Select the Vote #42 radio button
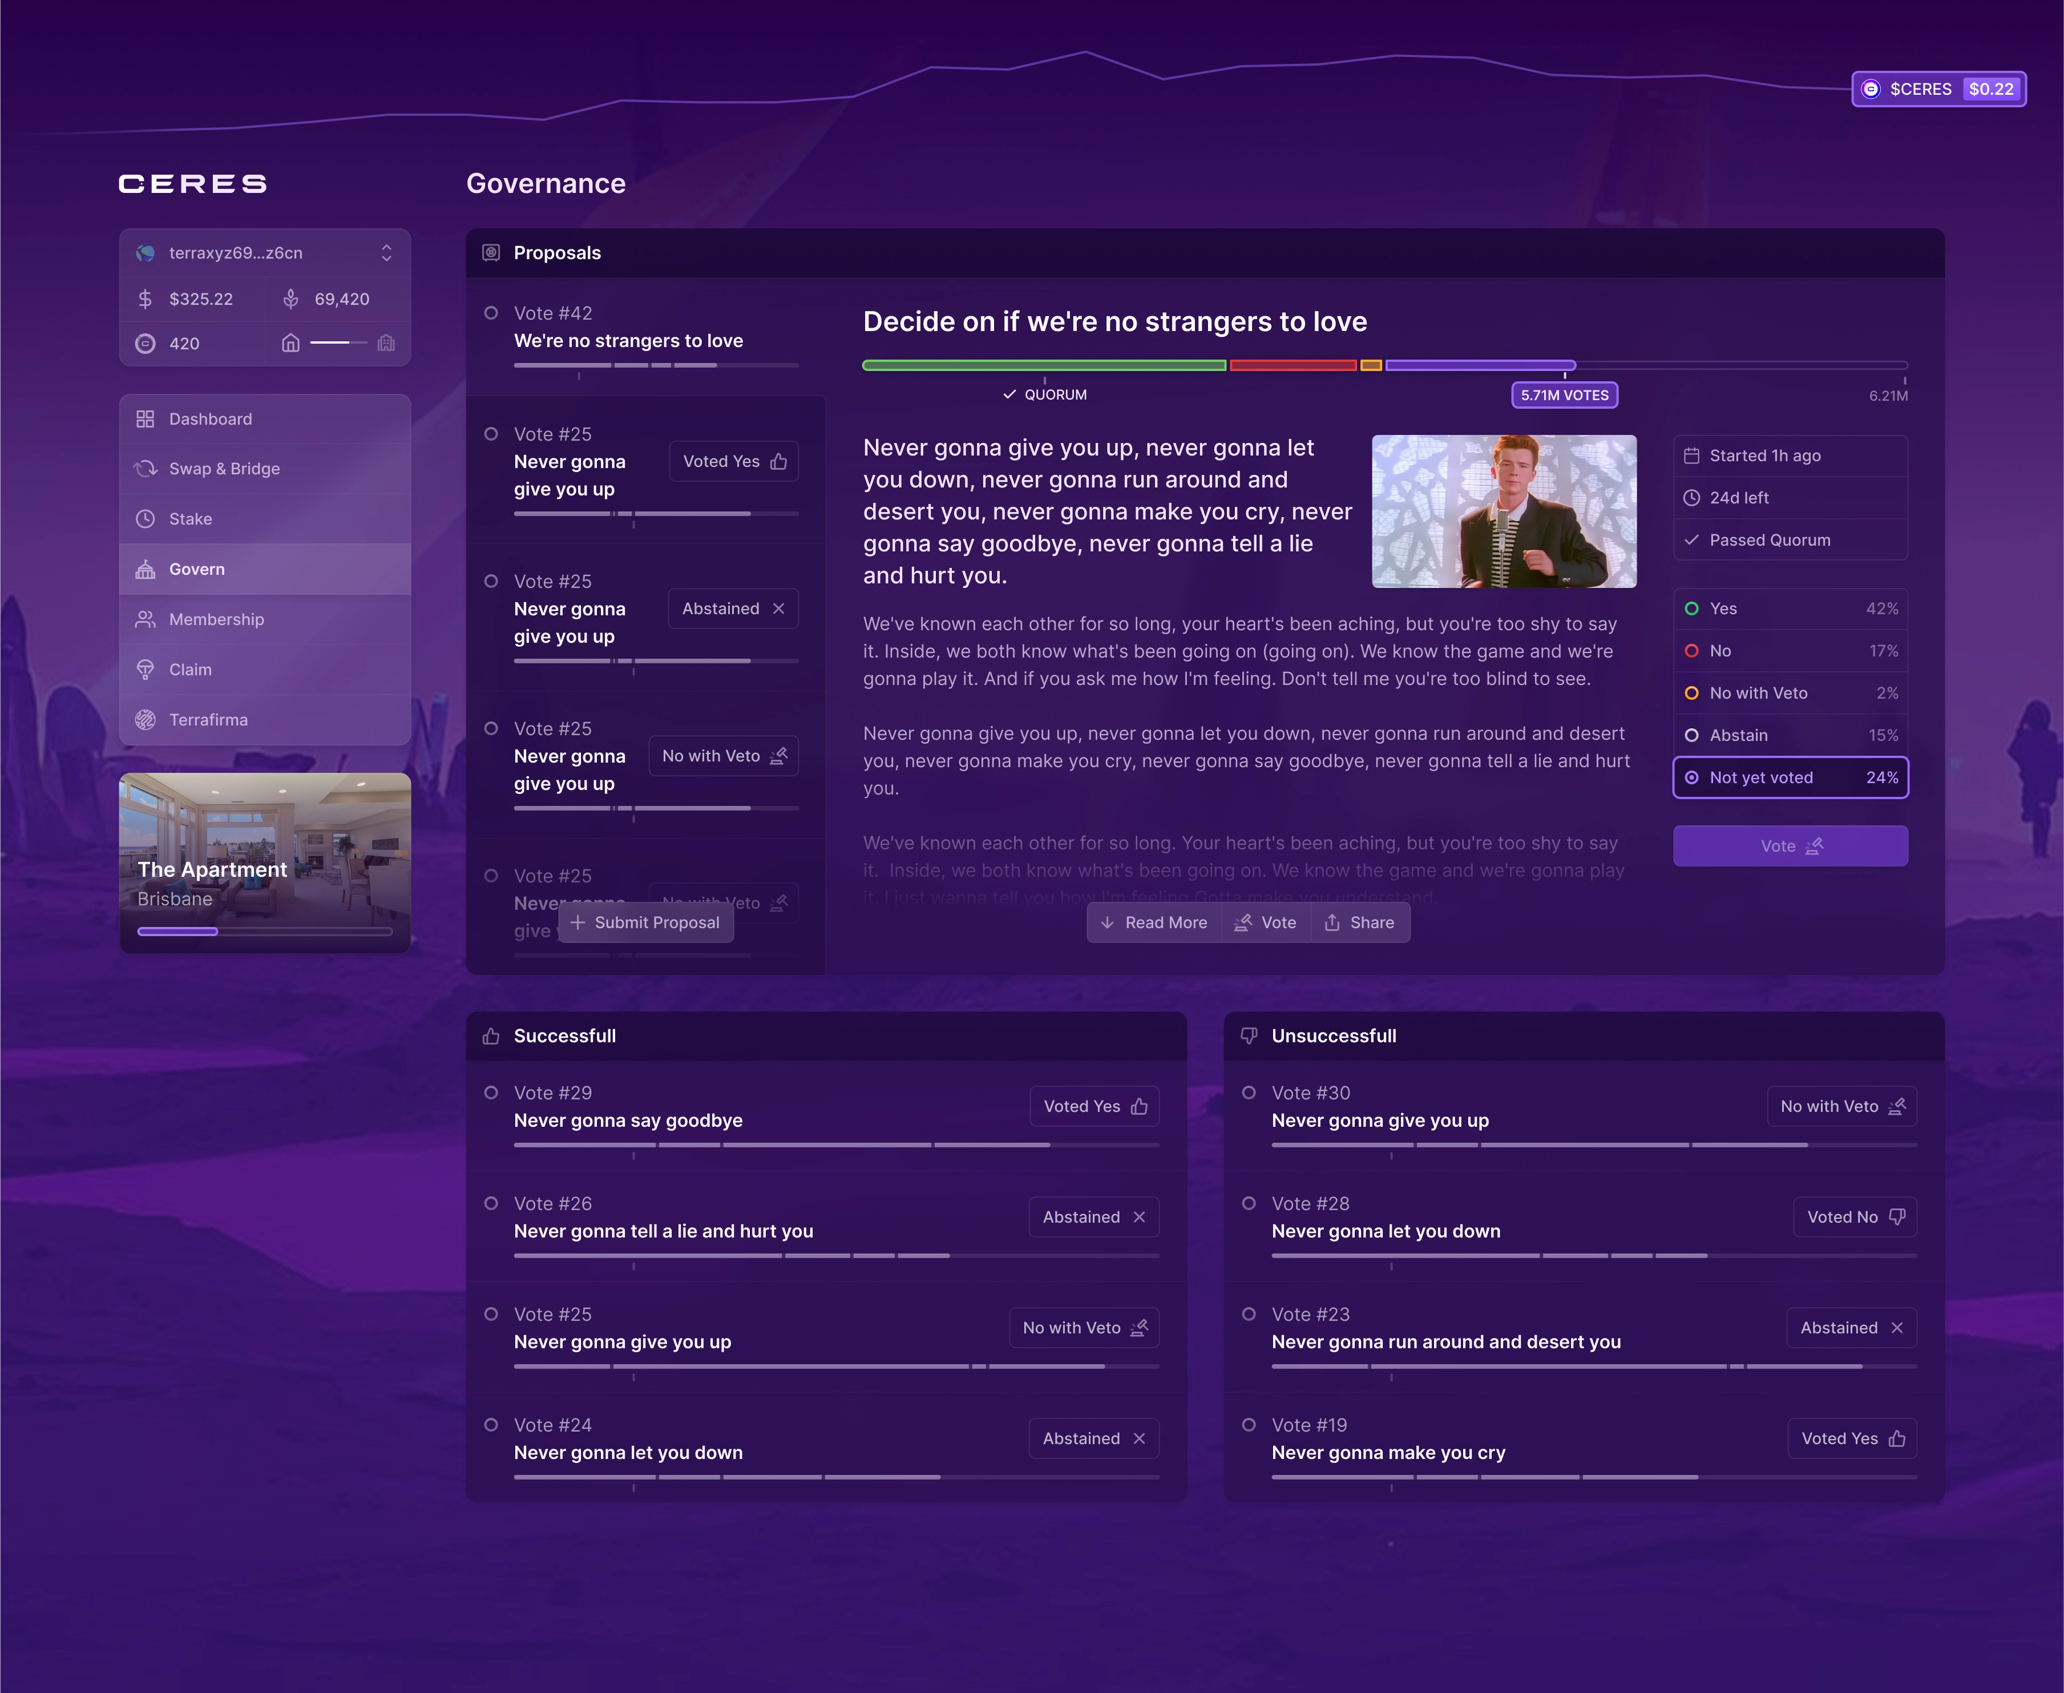 point(491,313)
